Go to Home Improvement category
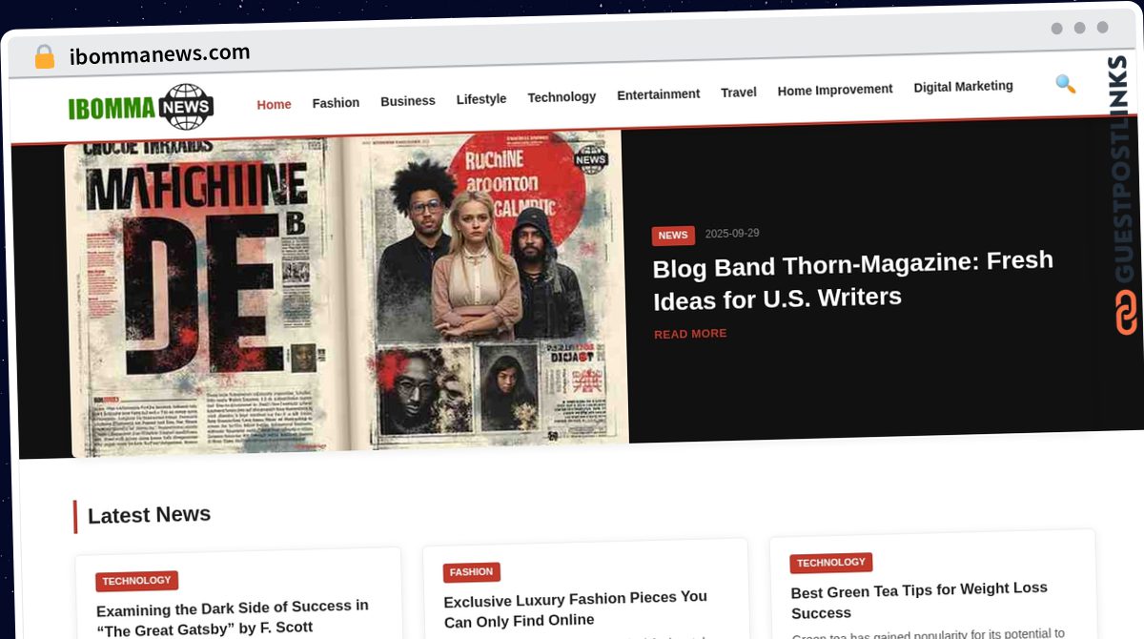This screenshot has height=639, width=1144. coord(834,90)
